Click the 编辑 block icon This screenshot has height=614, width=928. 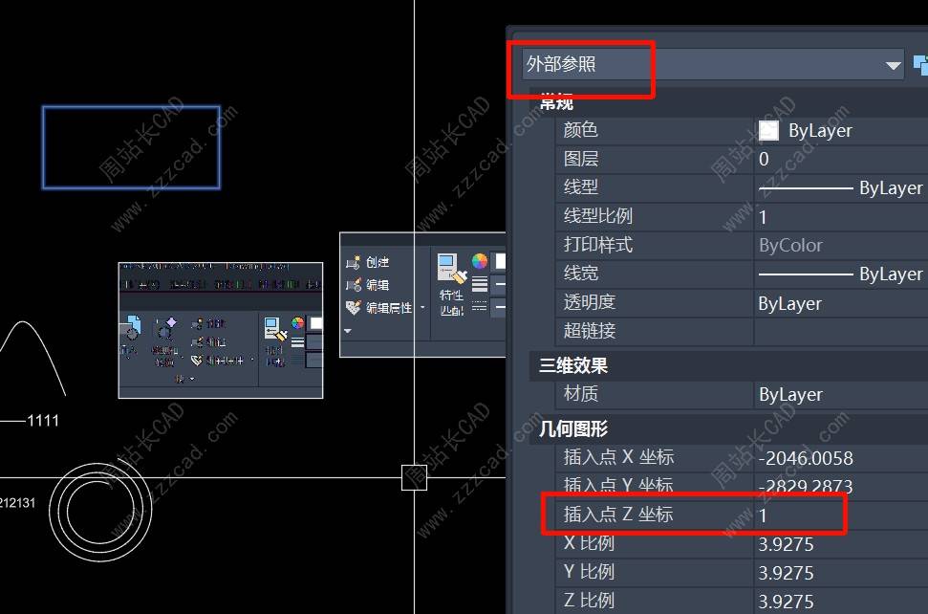point(354,285)
